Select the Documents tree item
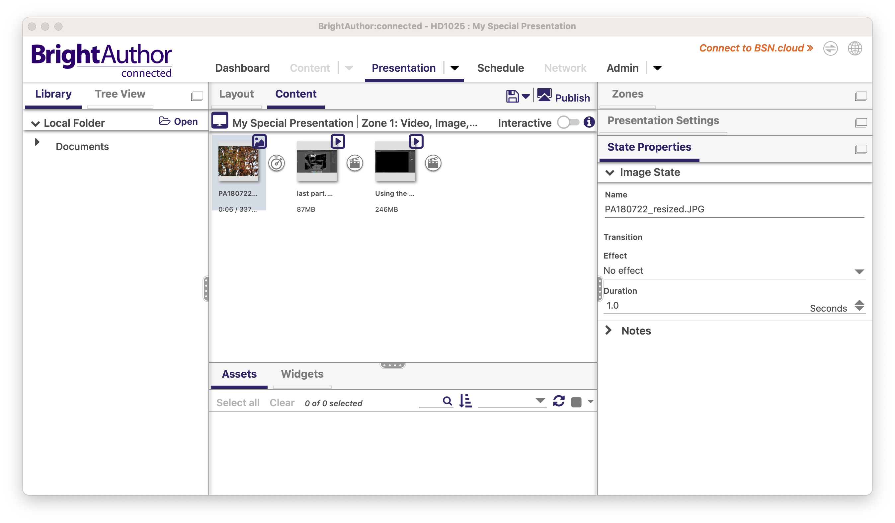 pos(82,146)
